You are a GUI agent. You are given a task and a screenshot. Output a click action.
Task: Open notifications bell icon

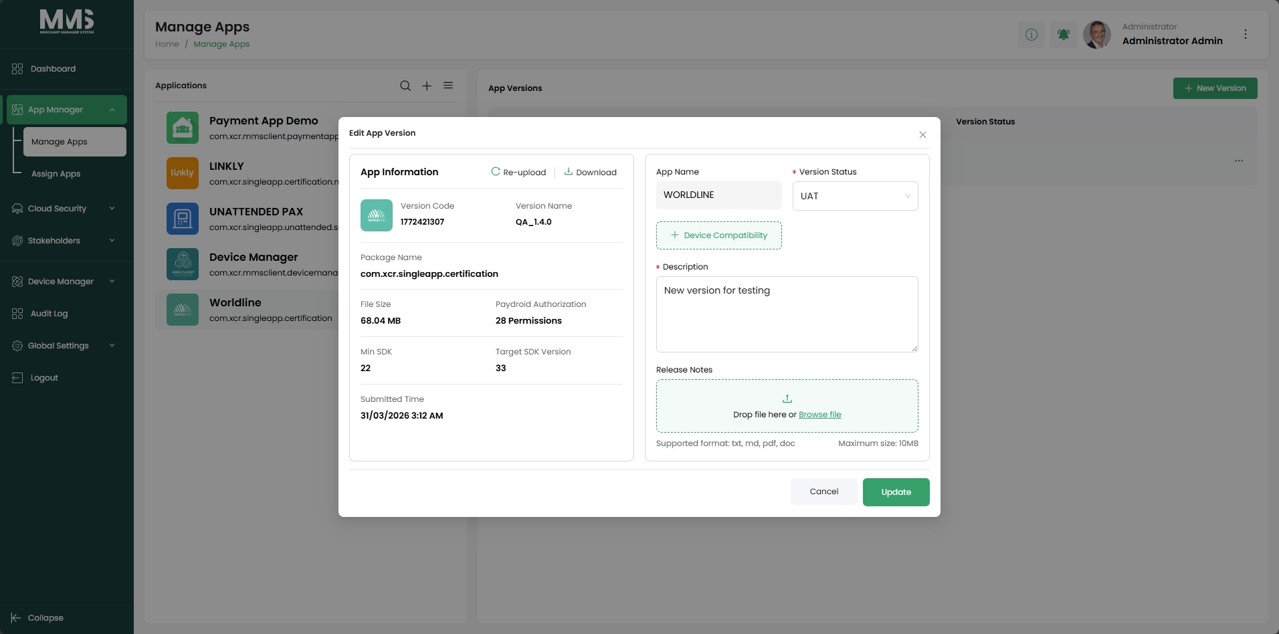tap(1064, 34)
